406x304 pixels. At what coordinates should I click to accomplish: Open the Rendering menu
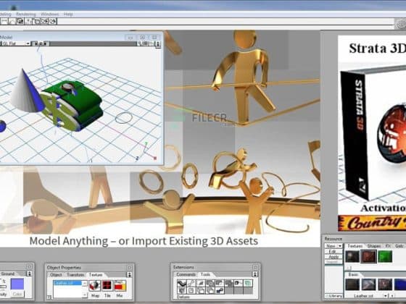(25, 14)
